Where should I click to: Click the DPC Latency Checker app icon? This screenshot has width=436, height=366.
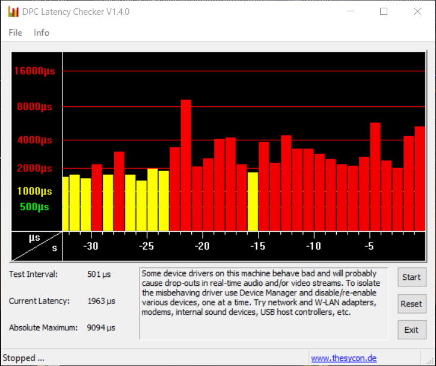13,12
